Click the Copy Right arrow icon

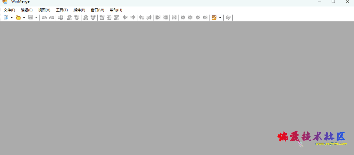[x=126, y=17]
